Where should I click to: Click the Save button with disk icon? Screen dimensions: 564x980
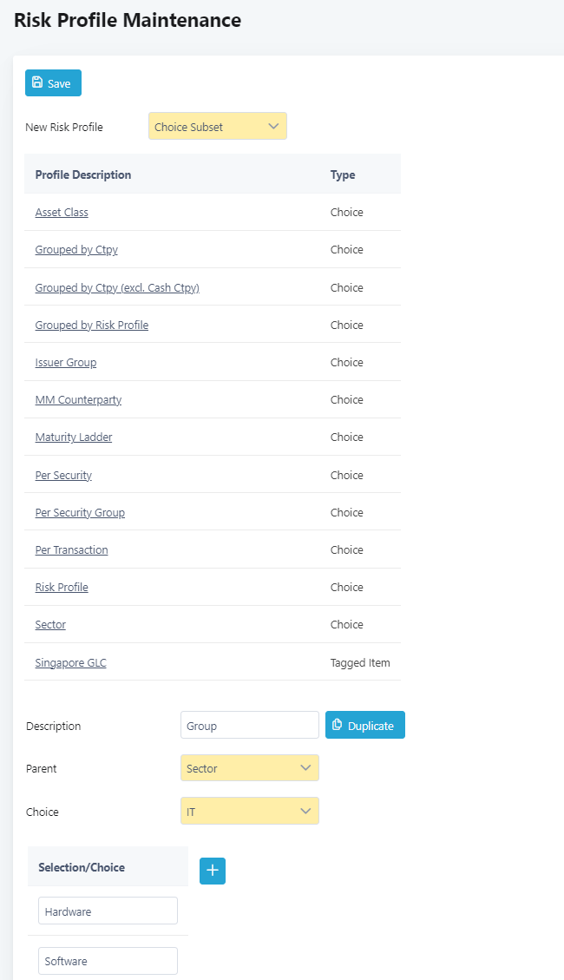53,83
